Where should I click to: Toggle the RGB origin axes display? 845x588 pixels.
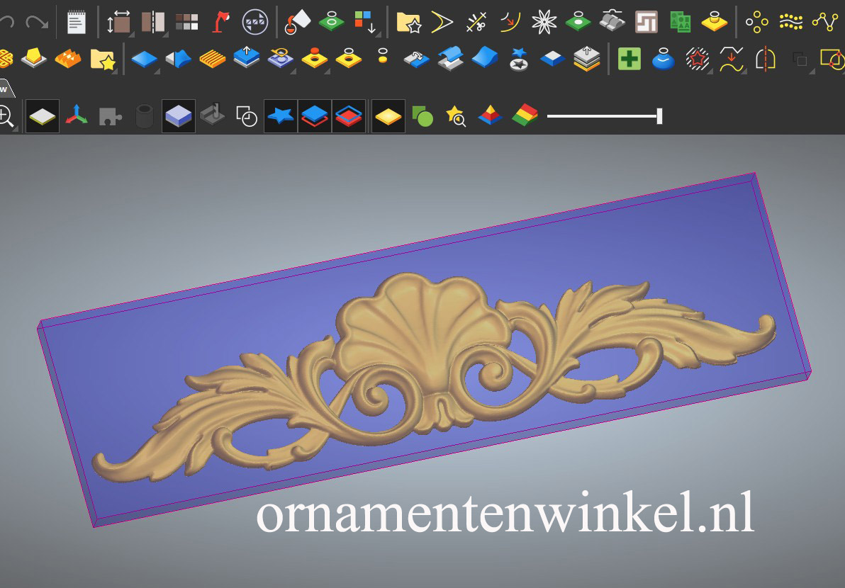click(x=77, y=115)
